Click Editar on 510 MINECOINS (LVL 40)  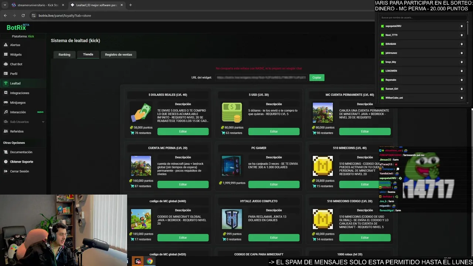pyautogui.click(x=365, y=184)
